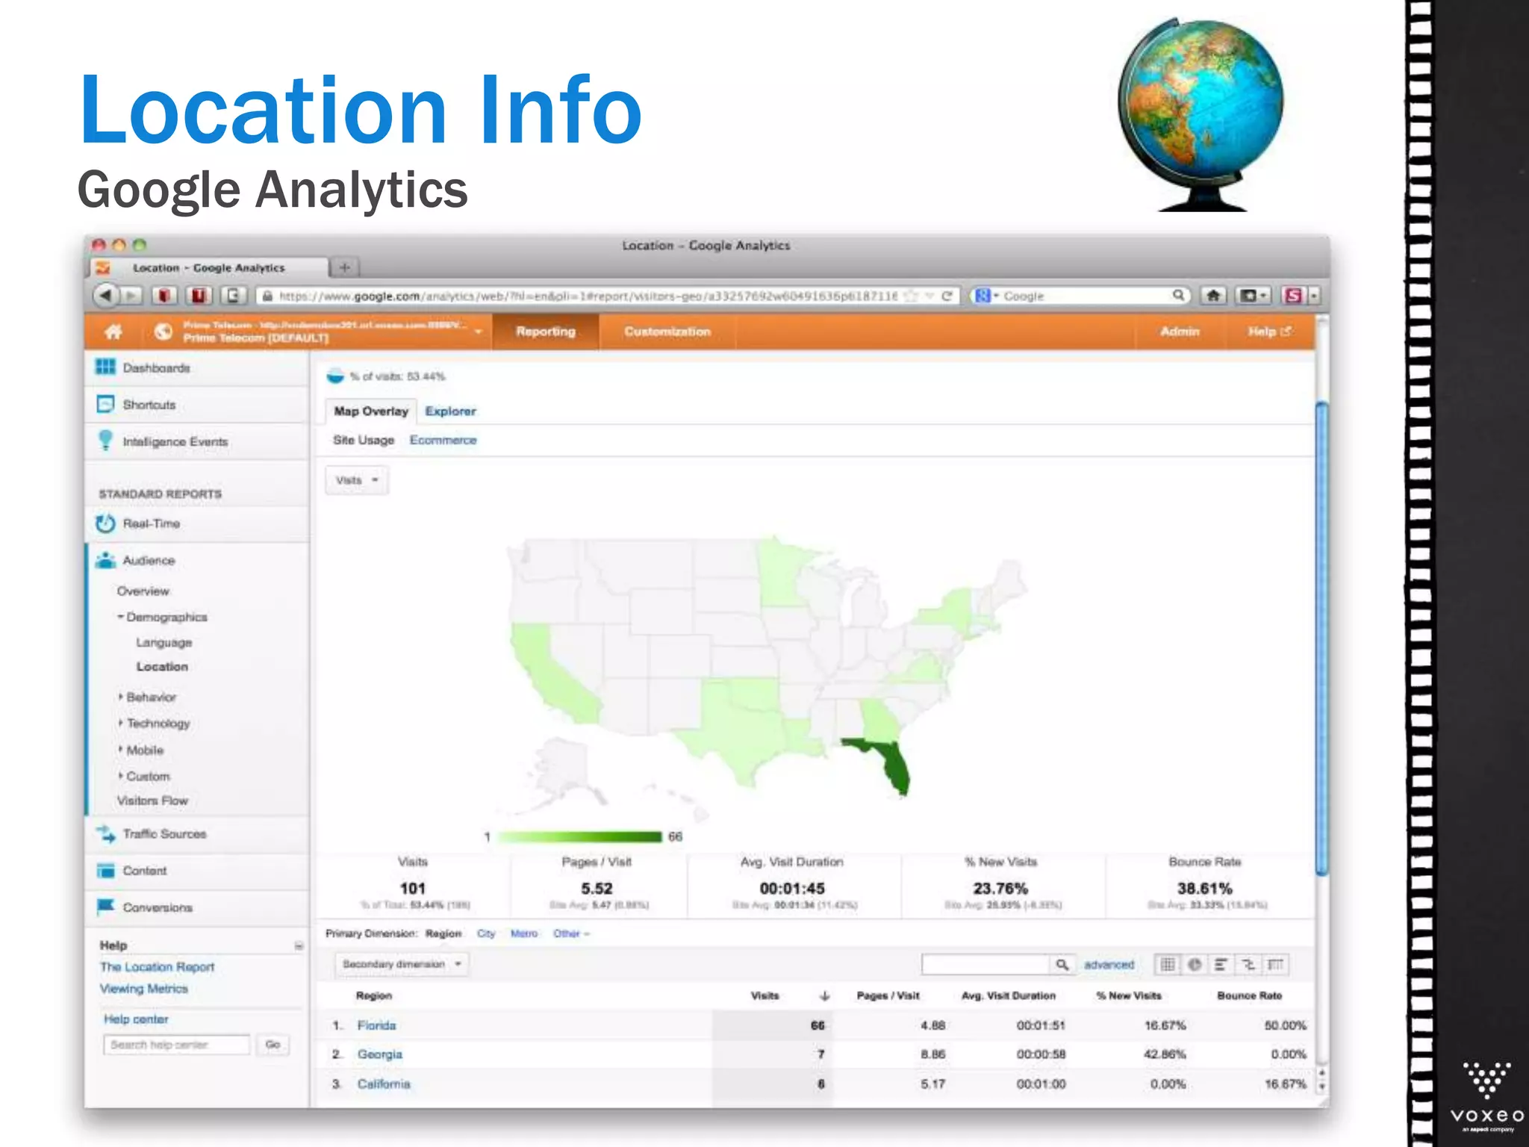Open the Help center link
1529x1147 pixels.
tap(136, 1019)
